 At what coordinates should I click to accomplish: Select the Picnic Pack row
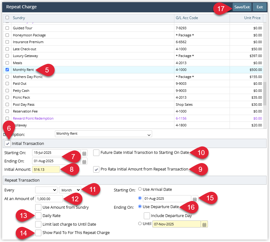click(x=133, y=97)
